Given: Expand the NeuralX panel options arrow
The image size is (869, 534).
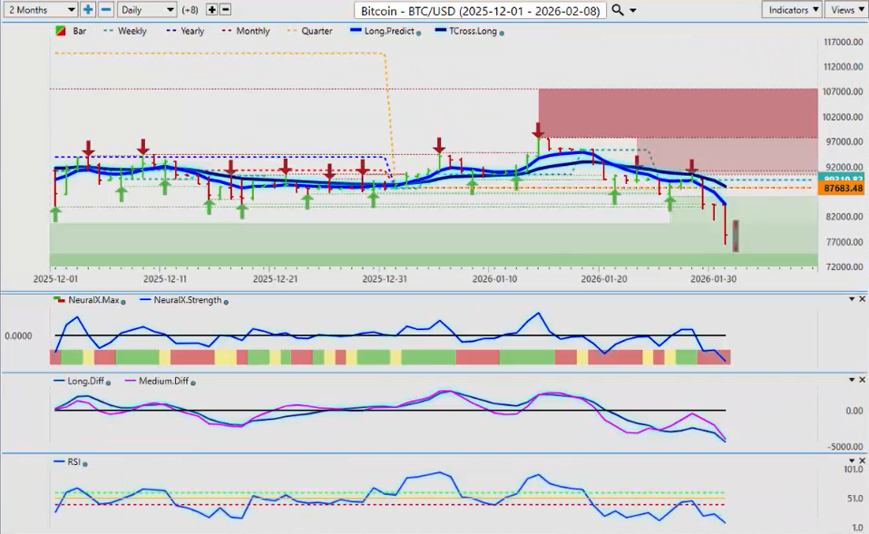Looking at the screenshot, I should (x=851, y=299).
